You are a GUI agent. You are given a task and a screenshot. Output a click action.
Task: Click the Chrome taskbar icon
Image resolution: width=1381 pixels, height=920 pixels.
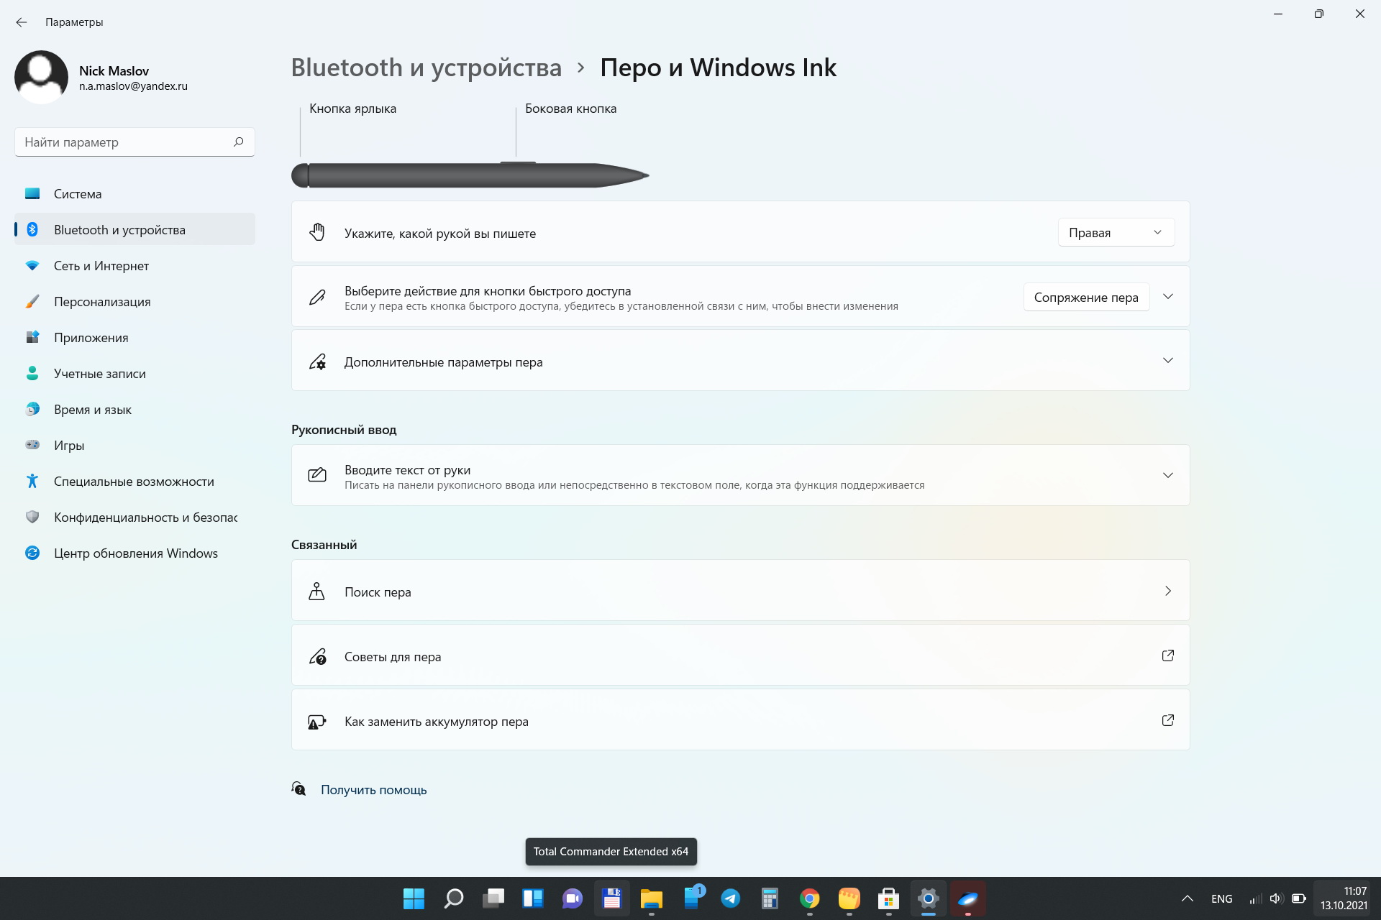809,898
